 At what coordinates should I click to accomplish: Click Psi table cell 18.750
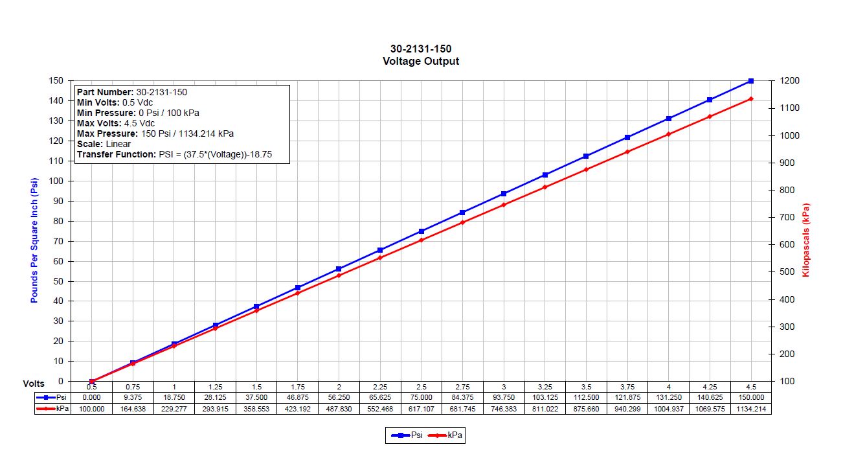point(174,397)
